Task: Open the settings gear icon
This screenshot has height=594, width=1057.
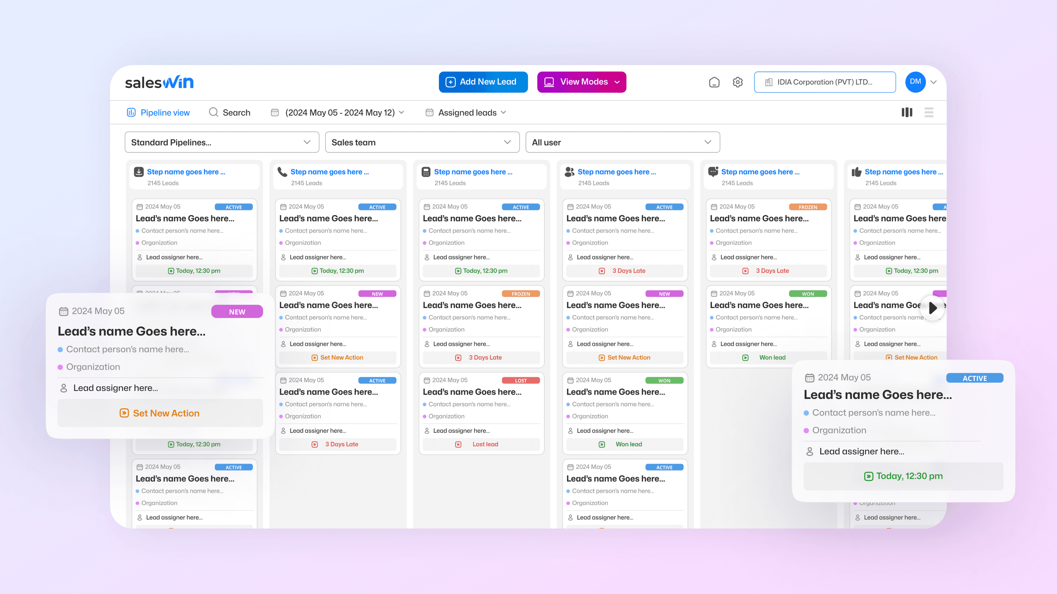Action: (737, 82)
